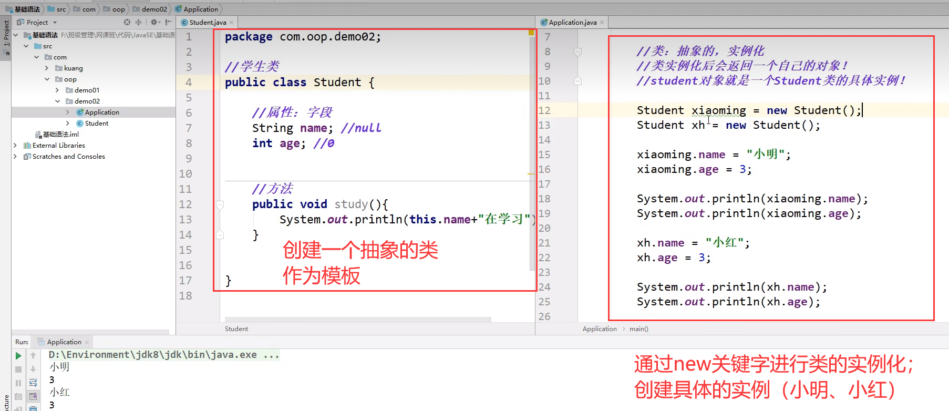The height and width of the screenshot is (411, 949).
Task: Click the Scratches and Consoles icon
Action: (27, 157)
